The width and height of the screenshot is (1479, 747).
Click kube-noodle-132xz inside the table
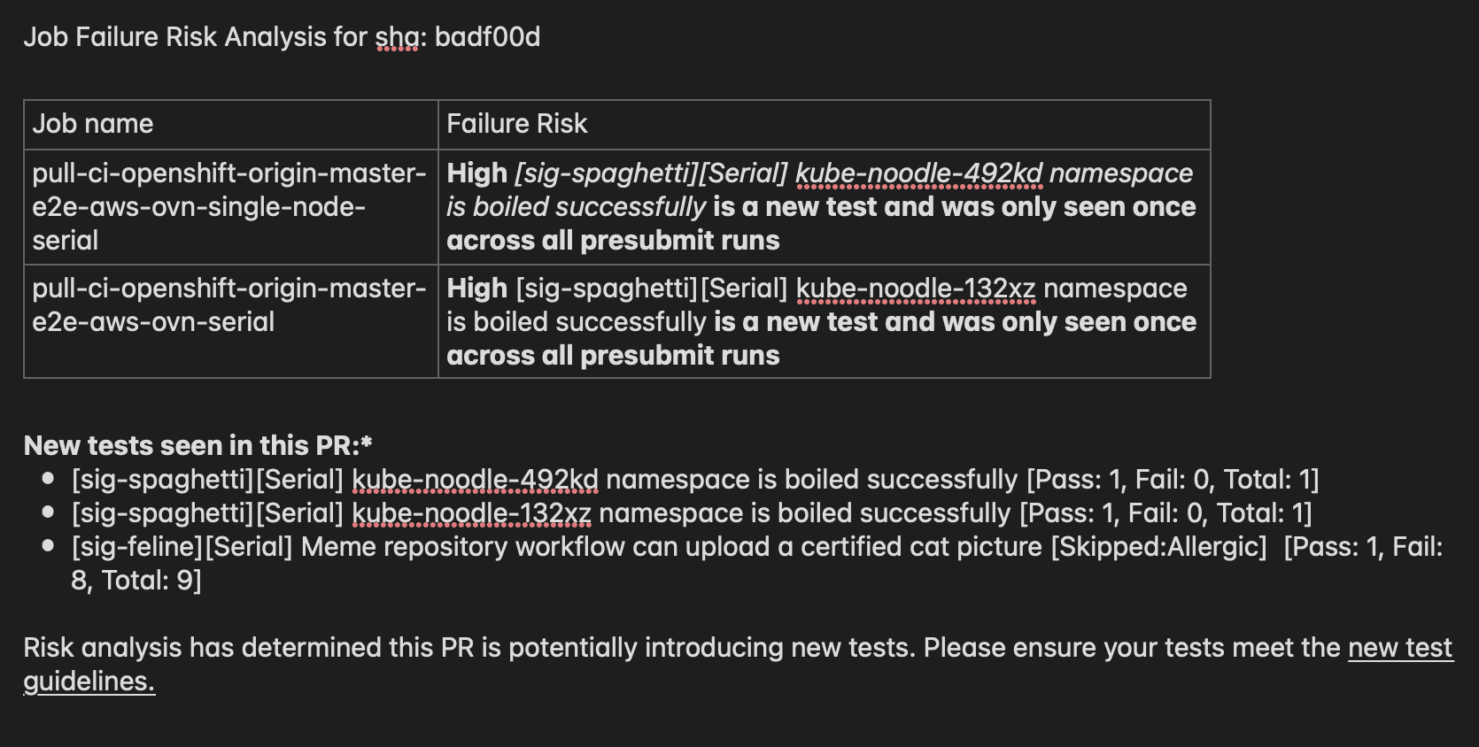(915, 289)
